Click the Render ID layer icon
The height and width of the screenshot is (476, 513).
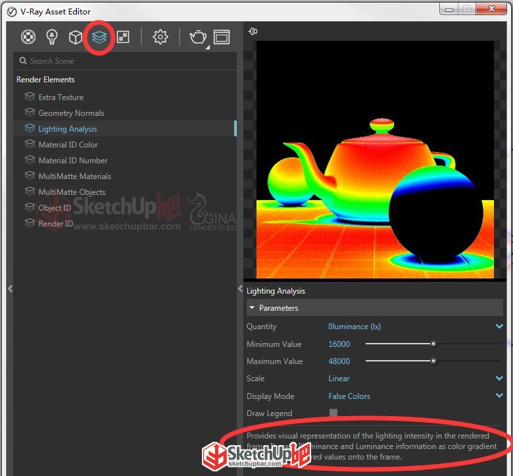[30, 223]
